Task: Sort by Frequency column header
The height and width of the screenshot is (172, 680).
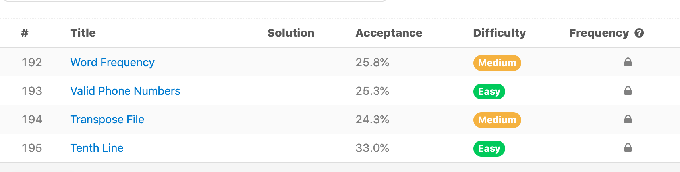Action: click(x=599, y=33)
